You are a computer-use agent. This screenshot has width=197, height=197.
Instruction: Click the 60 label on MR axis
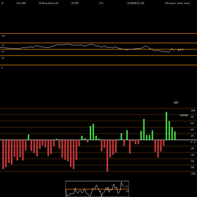coord(192,123)
